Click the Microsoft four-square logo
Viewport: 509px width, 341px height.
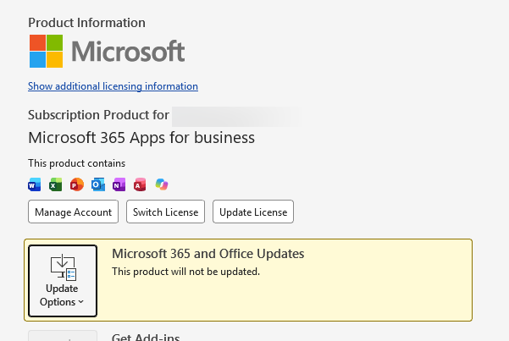click(46, 52)
